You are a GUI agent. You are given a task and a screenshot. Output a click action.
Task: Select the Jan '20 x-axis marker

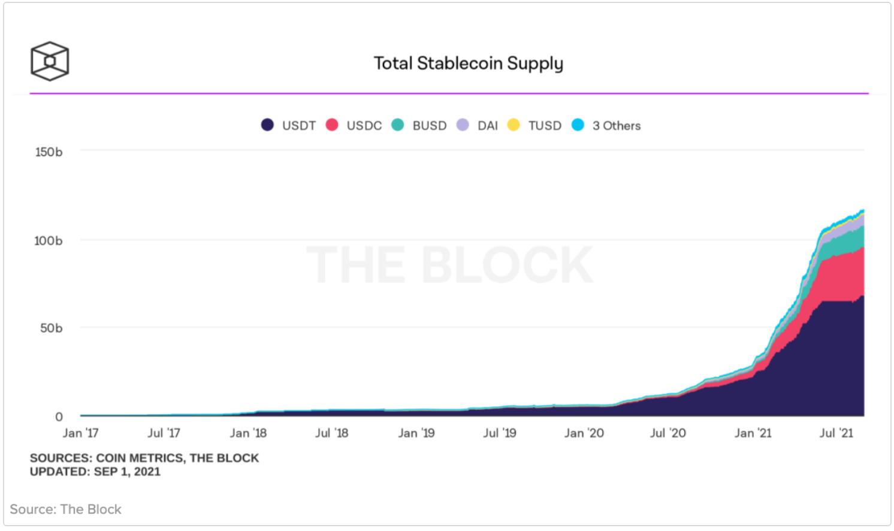click(584, 433)
